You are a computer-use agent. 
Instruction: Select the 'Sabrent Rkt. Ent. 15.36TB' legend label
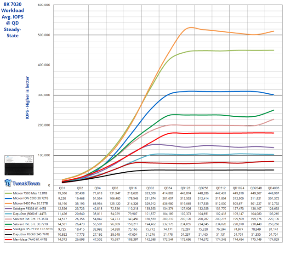(30, 219)
